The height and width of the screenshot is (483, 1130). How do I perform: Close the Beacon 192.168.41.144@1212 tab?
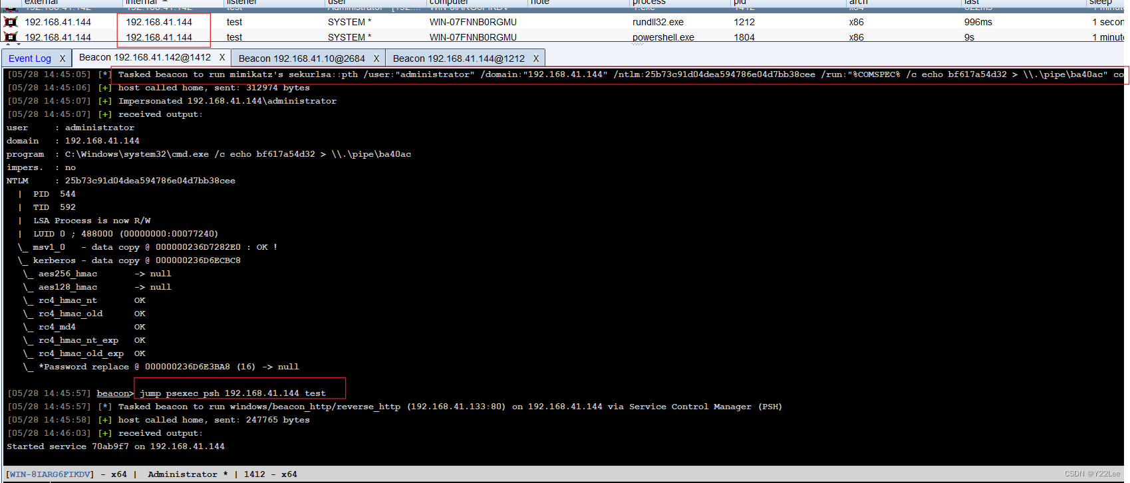pyautogui.click(x=536, y=58)
